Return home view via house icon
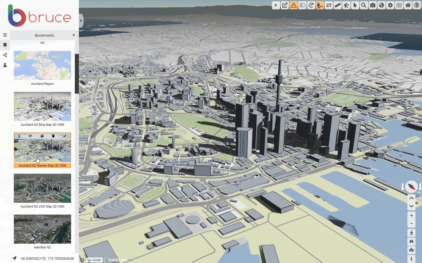The height and width of the screenshot is (263, 422). [x=408, y=5]
